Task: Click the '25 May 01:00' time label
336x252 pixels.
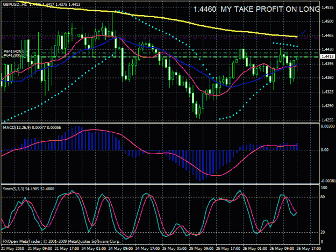Action: click(x=174, y=249)
